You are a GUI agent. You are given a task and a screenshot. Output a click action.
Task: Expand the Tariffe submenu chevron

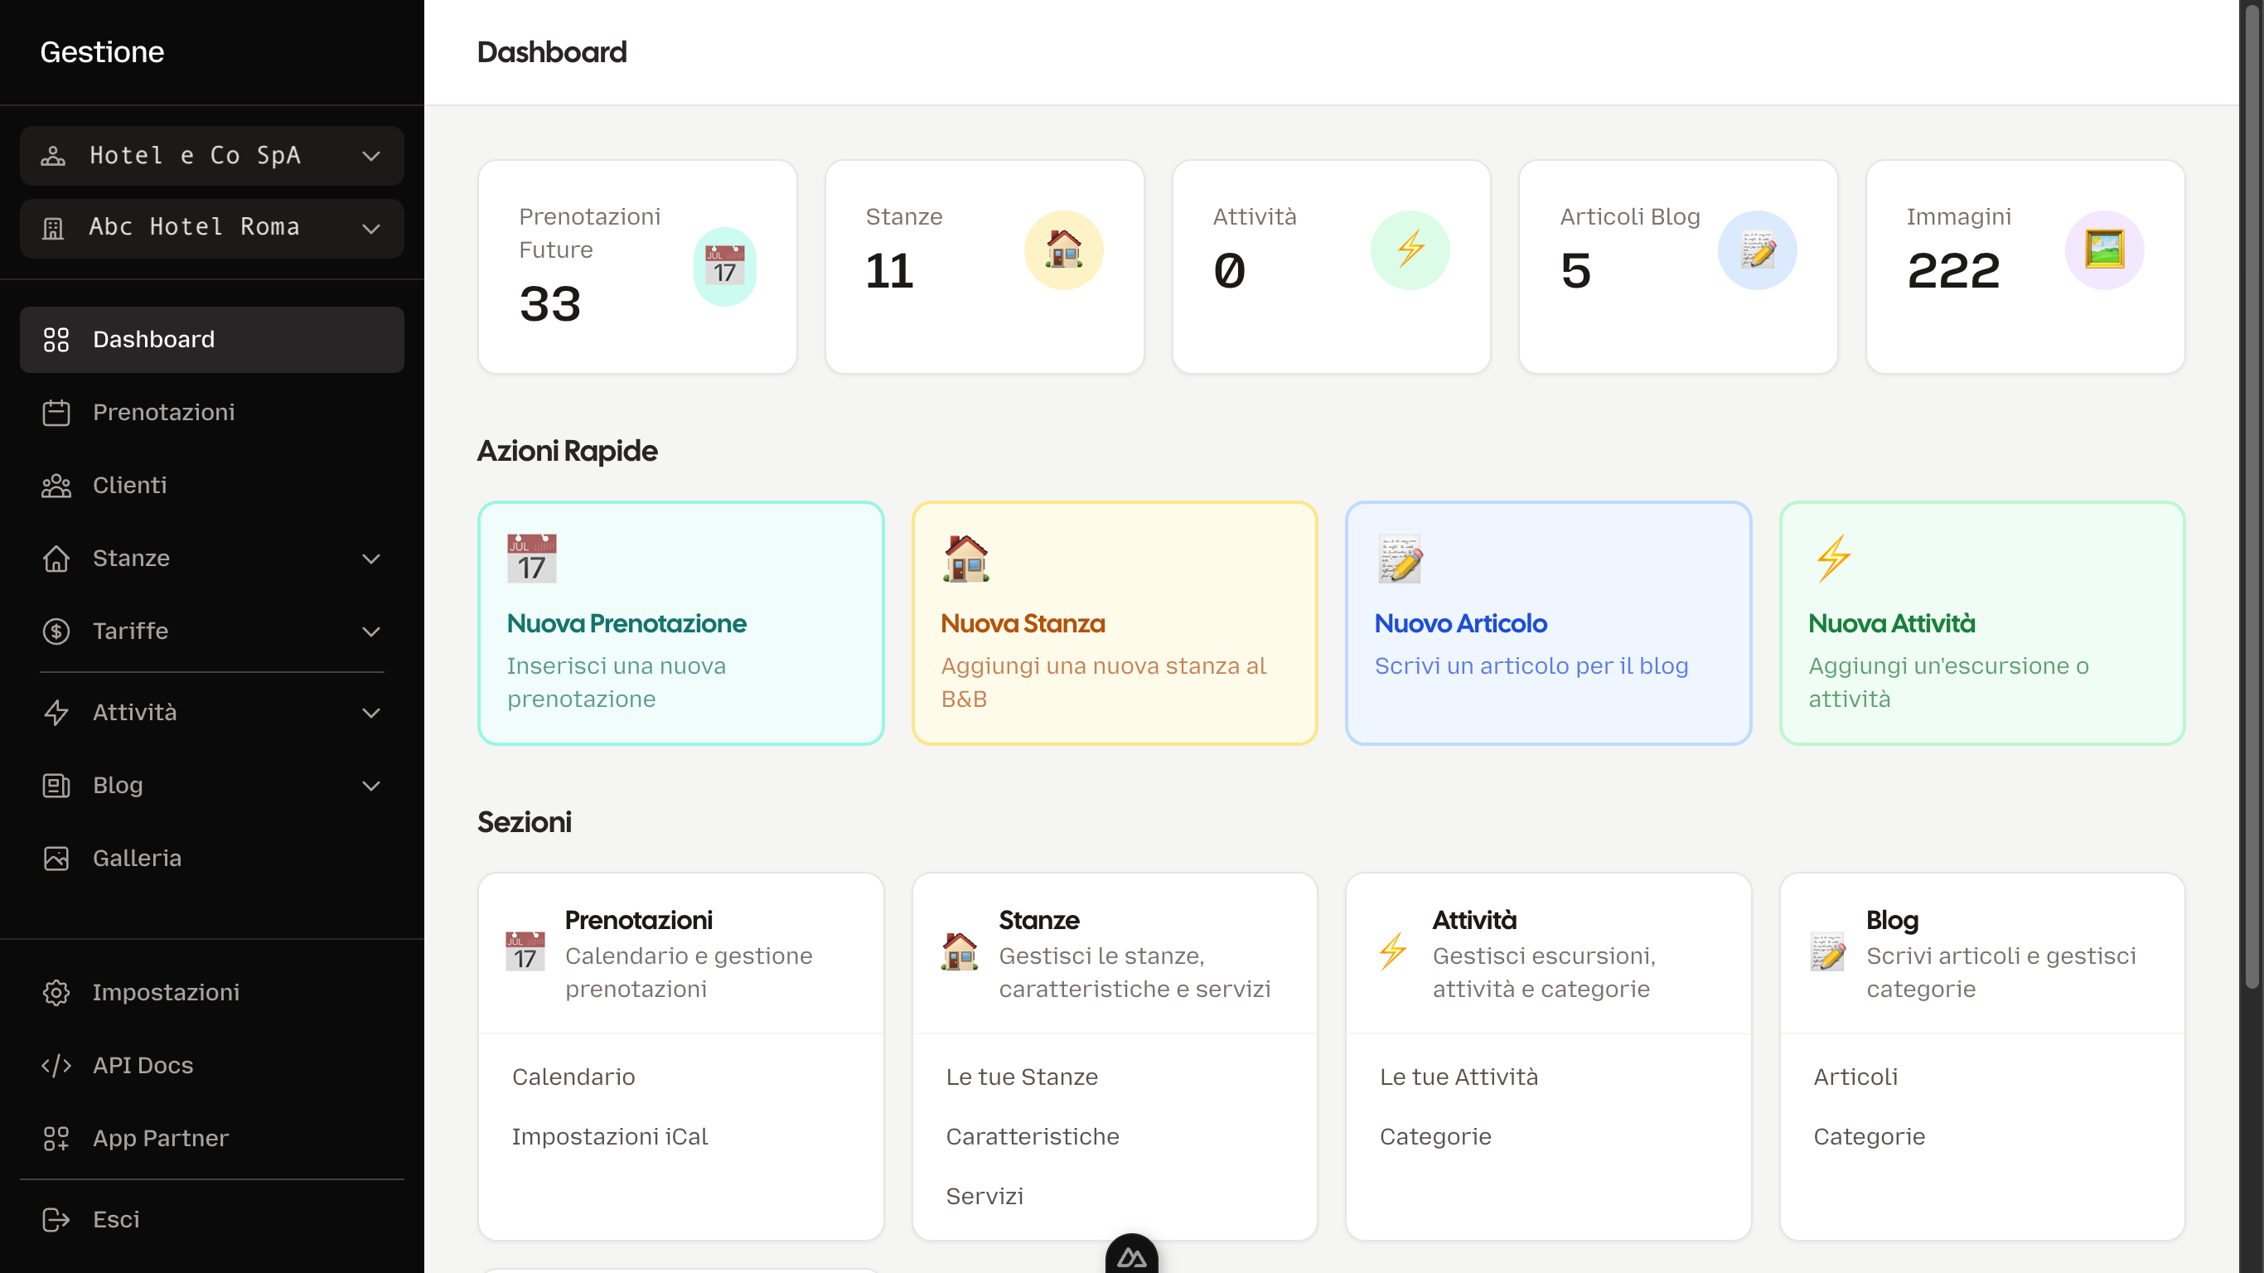(372, 632)
